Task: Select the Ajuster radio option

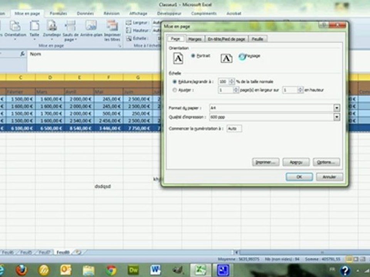Action: coord(175,90)
